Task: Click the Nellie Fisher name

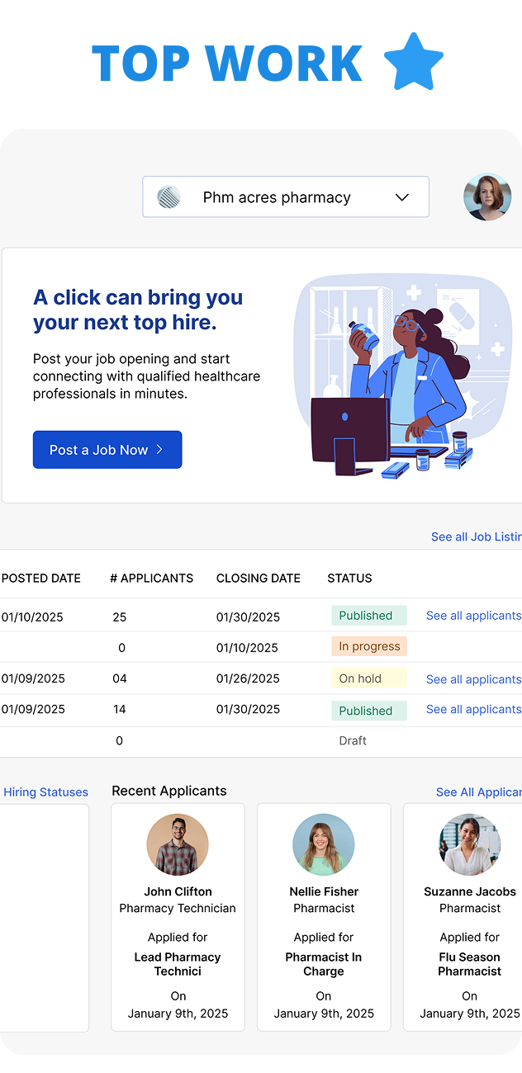Action: coord(324,891)
